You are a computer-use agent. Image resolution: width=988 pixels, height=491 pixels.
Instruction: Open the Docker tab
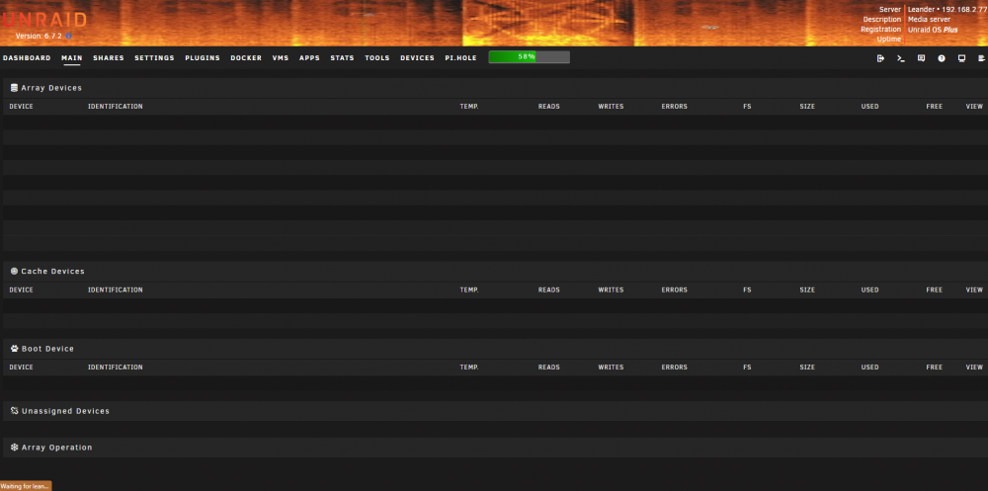tap(246, 58)
